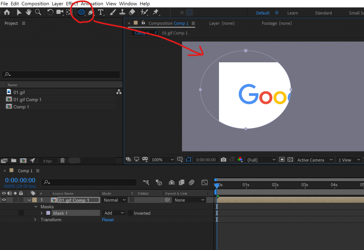Viewport: 364px width, 250px height.
Task: Open the 100% magnification dropdown
Action: pyautogui.click(x=162, y=160)
